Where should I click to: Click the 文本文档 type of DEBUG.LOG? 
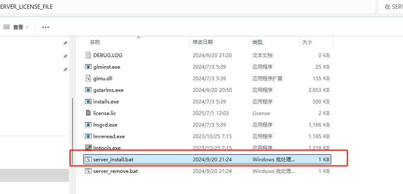[x=262, y=55]
